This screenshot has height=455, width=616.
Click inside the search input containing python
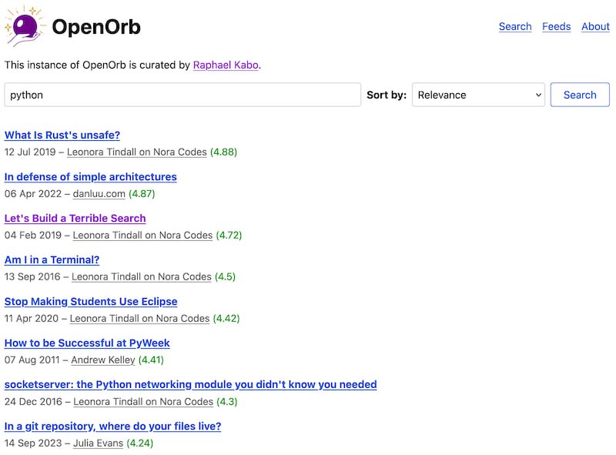182,95
